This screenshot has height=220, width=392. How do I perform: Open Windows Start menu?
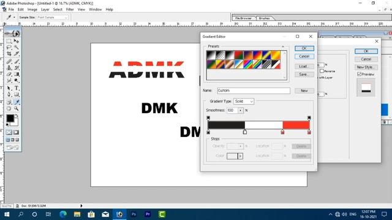pos(7,215)
